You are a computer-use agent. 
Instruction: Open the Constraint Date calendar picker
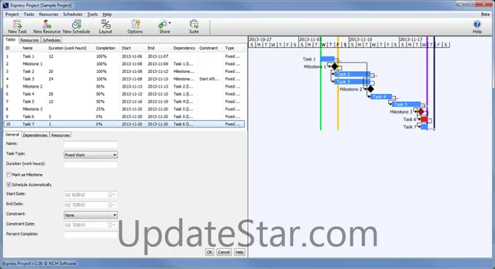[x=112, y=225]
